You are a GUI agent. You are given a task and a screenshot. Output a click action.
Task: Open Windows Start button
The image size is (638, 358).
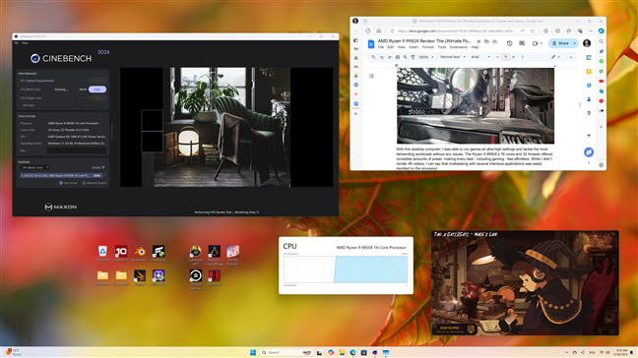tap(253, 352)
